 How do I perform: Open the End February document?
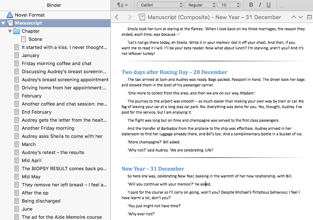(x=37, y=112)
